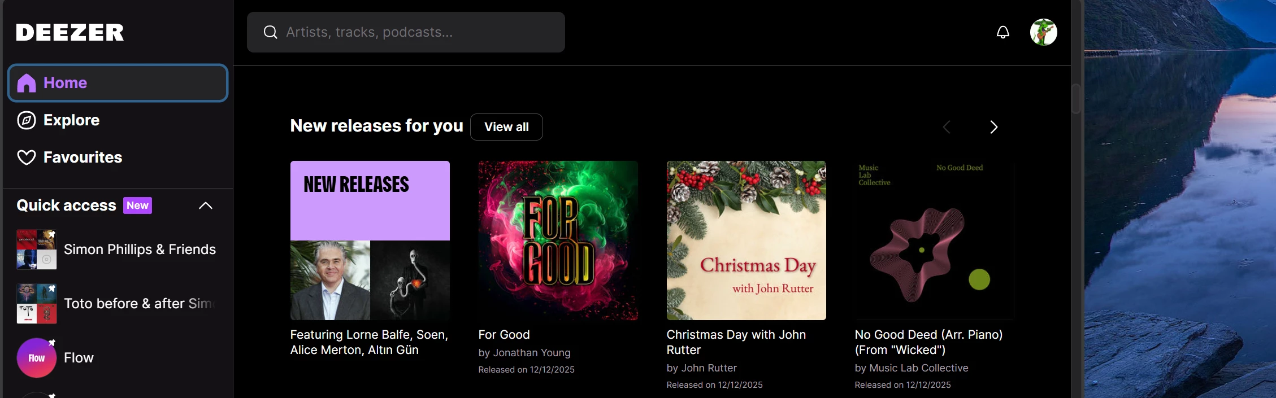Open Christmas Day with John Rutter cover

pyautogui.click(x=746, y=240)
